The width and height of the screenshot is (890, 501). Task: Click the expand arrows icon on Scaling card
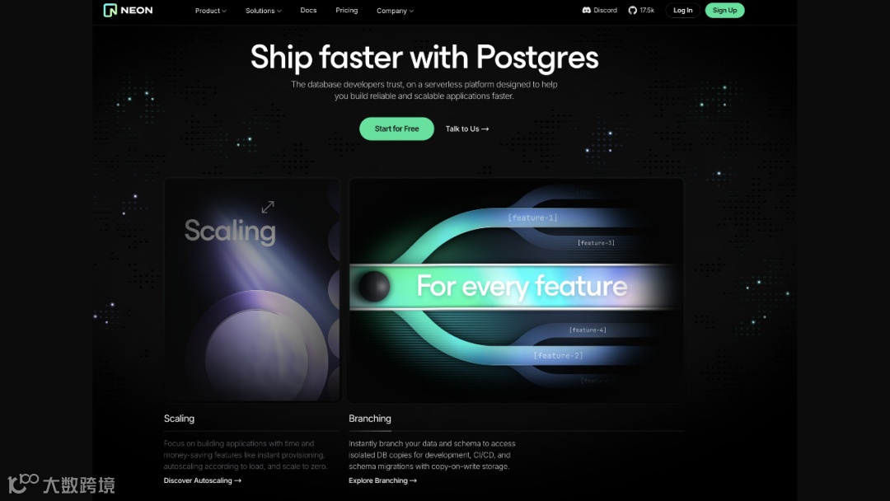click(x=268, y=207)
